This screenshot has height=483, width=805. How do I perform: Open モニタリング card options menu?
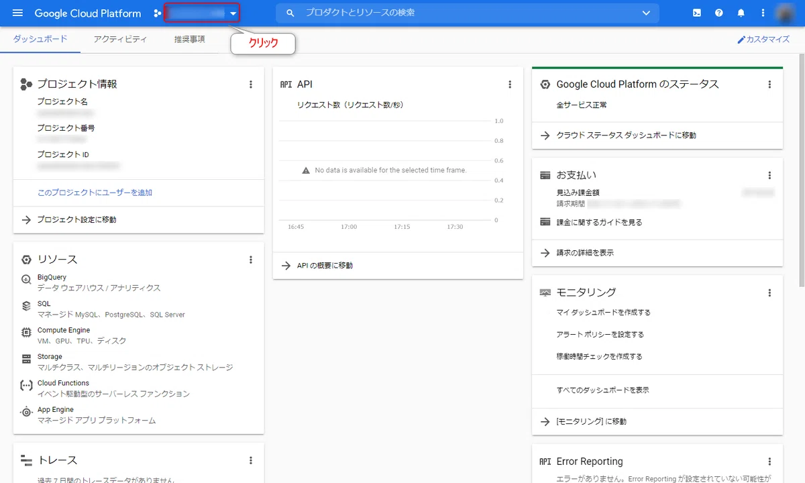(769, 293)
